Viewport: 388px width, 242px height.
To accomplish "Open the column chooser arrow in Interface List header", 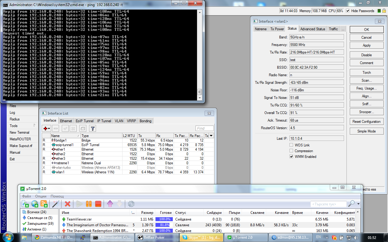I will pos(211,136).
